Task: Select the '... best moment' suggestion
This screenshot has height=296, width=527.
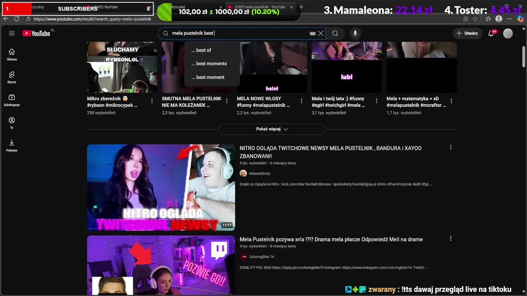Action: [x=212, y=77]
